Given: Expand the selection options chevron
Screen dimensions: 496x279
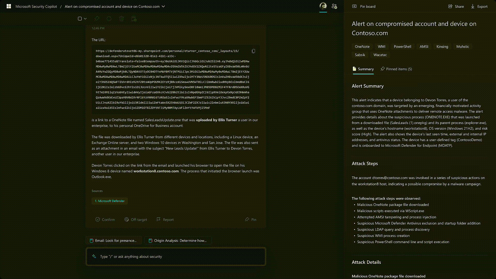Looking at the screenshot, I should pyautogui.click(x=85, y=19).
